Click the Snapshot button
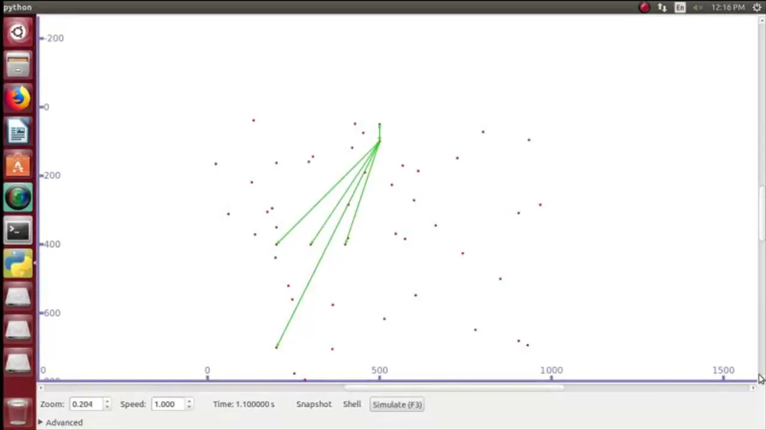The width and height of the screenshot is (766, 430). click(314, 404)
